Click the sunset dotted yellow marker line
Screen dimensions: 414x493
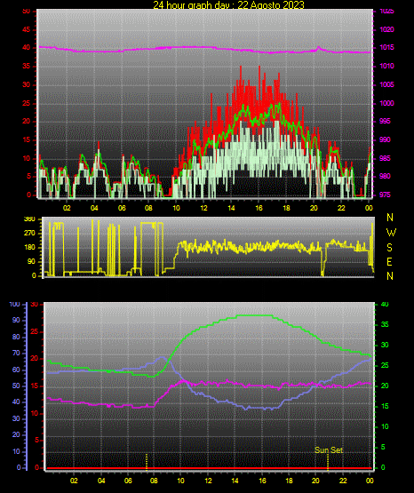[328, 462]
